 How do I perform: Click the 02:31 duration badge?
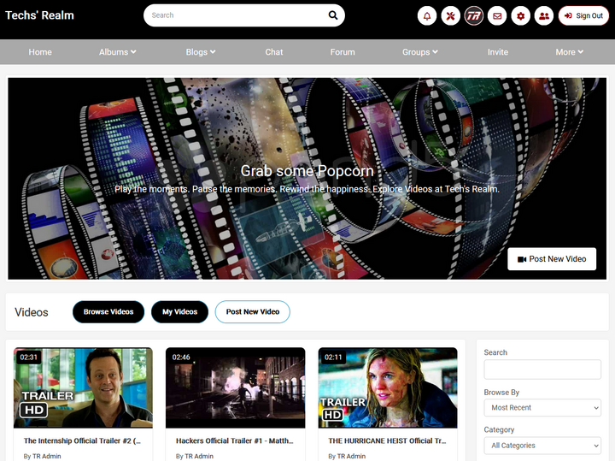point(29,358)
